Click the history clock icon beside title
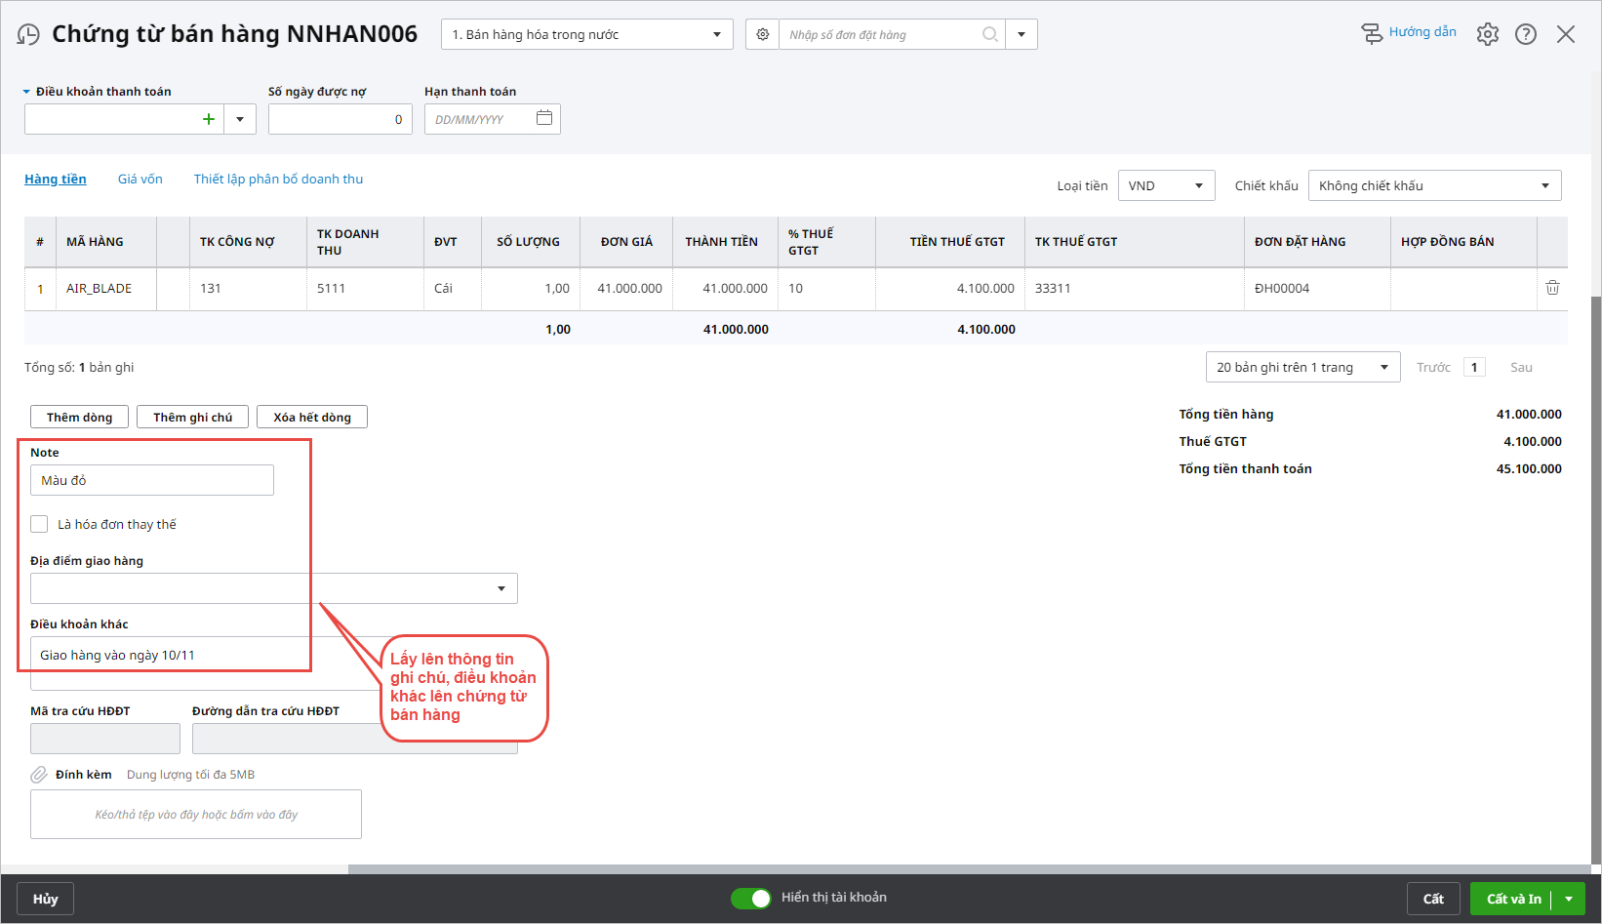This screenshot has width=1602, height=924. pyautogui.click(x=28, y=35)
